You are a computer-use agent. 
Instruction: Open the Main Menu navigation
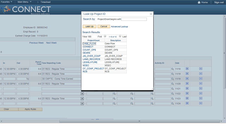[x=24, y=2]
